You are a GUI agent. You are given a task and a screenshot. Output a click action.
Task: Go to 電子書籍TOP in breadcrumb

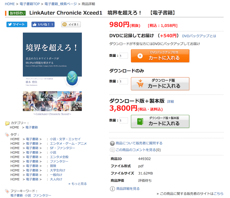[30, 4]
